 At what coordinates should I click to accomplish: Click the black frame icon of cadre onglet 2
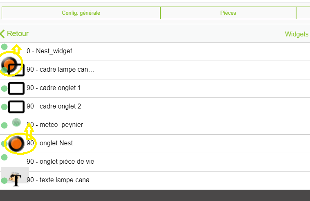click(x=16, y=107)
